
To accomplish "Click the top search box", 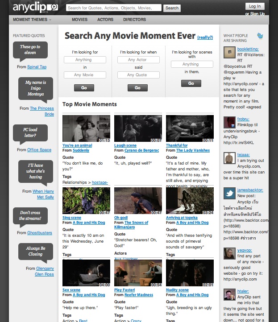I will (x=114, y=8).
